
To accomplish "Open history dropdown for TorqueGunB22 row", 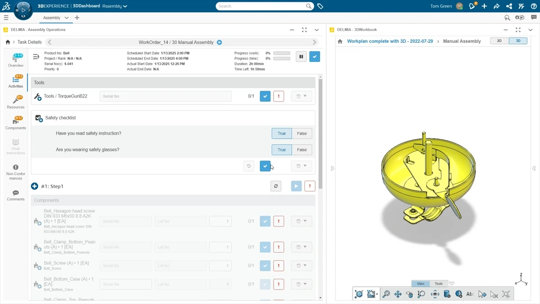I will coord(301,96).
